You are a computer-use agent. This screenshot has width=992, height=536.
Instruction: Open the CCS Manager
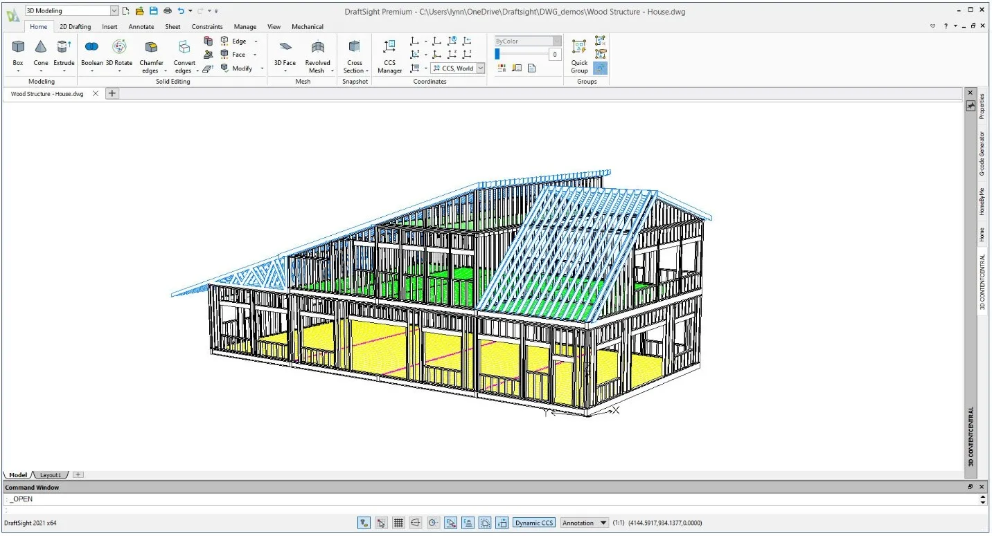tap(389, 55)
